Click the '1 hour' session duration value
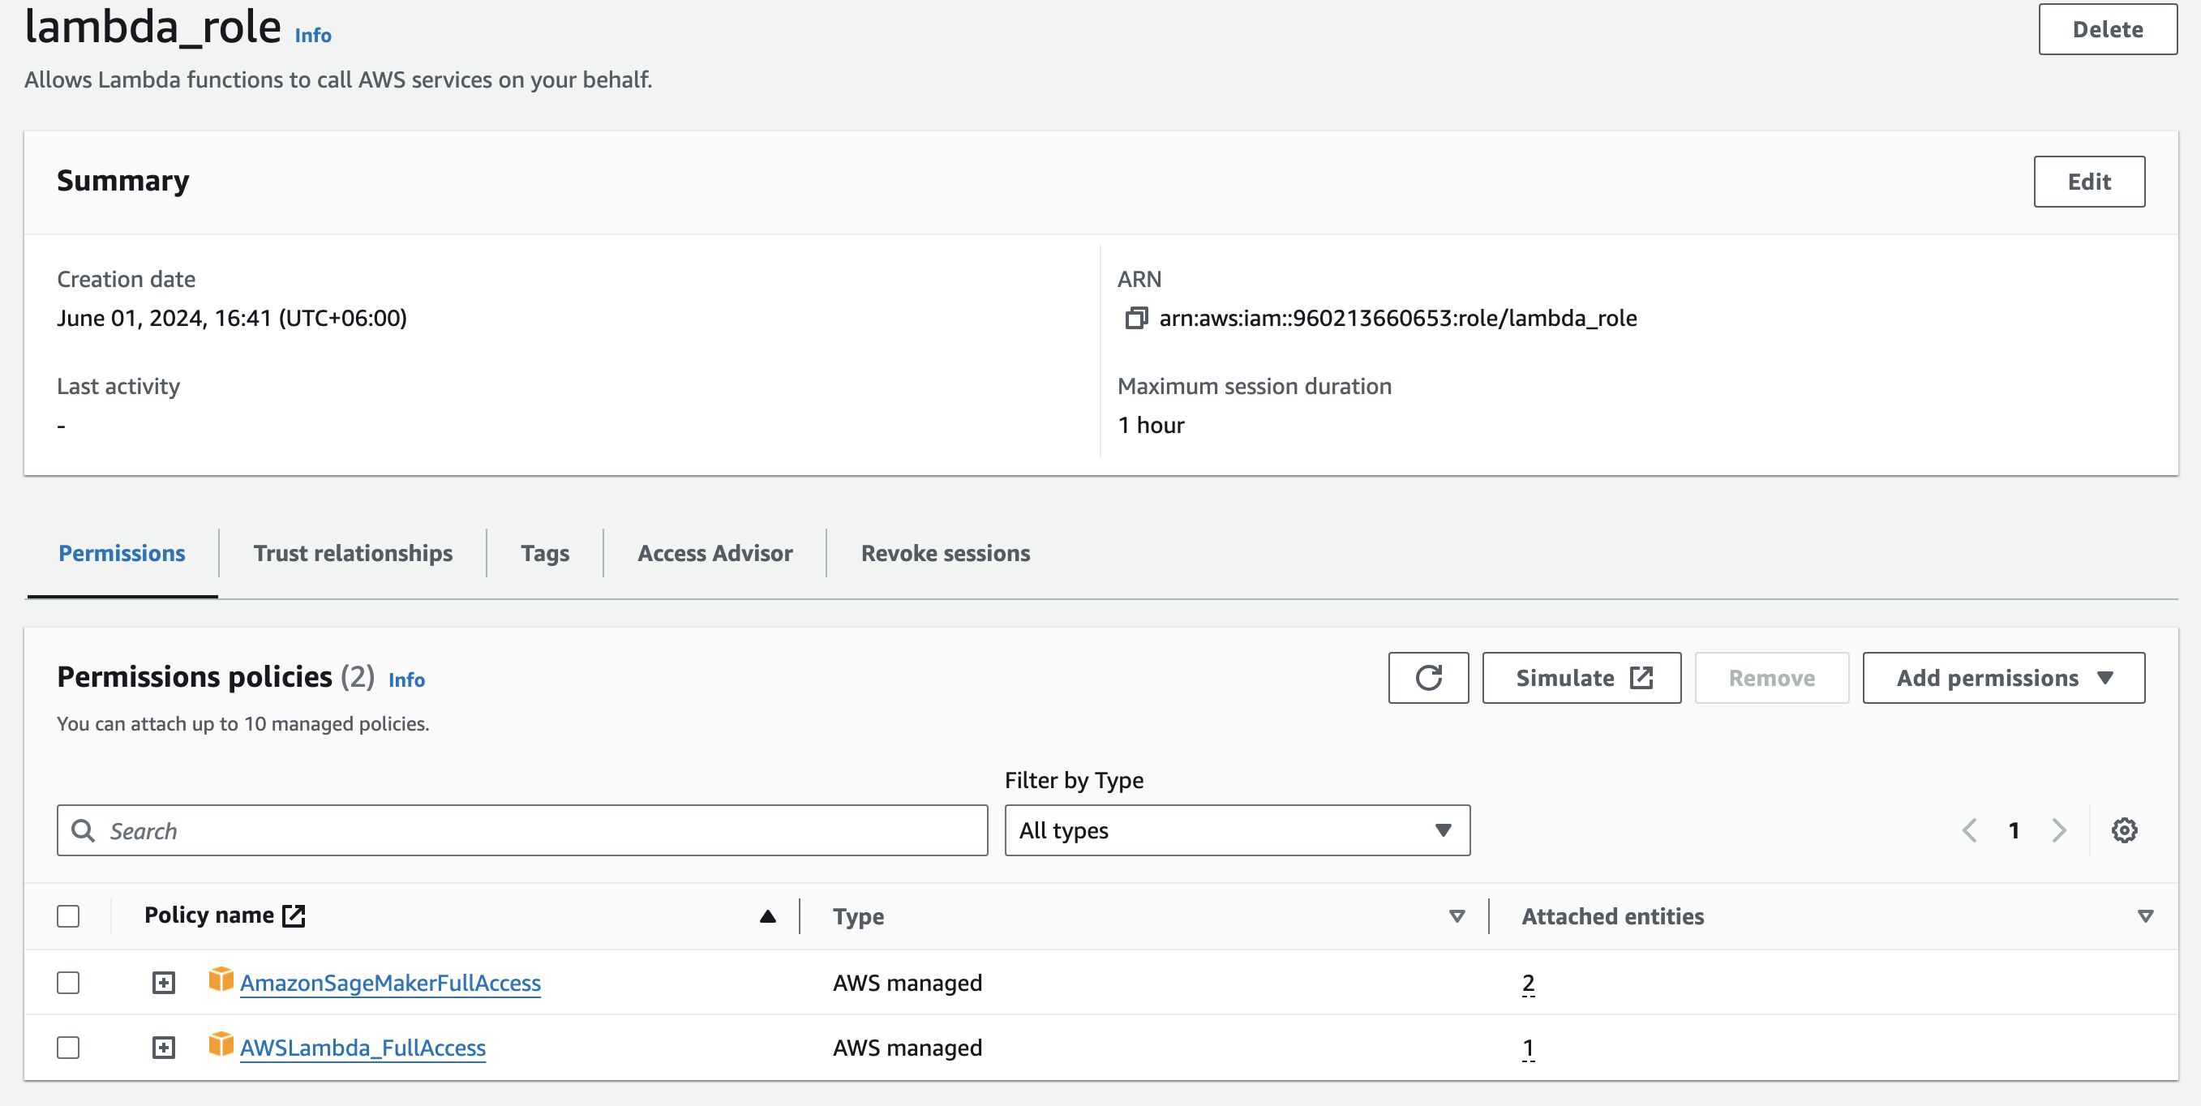Image resolution: width=2201 pixels, height=1106 pixels. click(x=1151, y=426)
